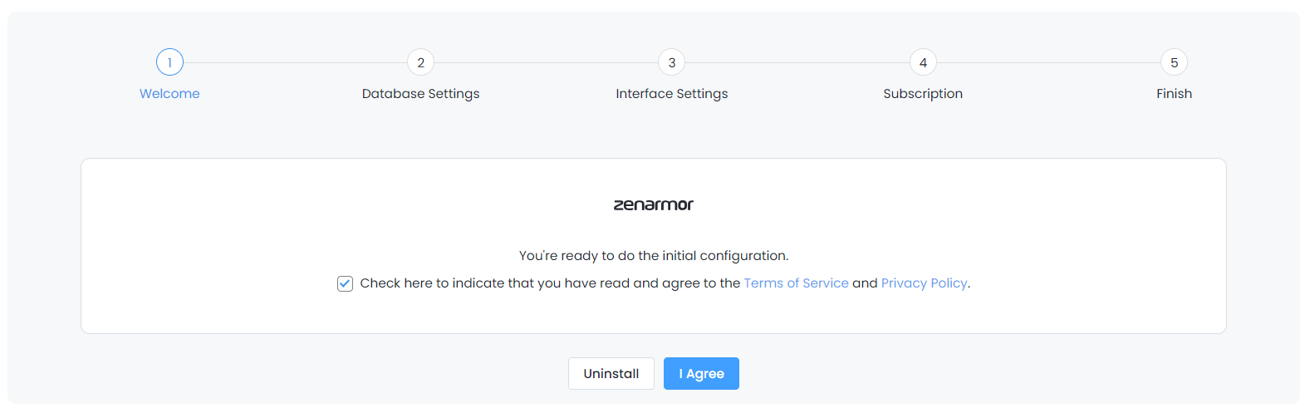Open Interface Settings step label
The image size is (1310, 413).
point(672,94)
